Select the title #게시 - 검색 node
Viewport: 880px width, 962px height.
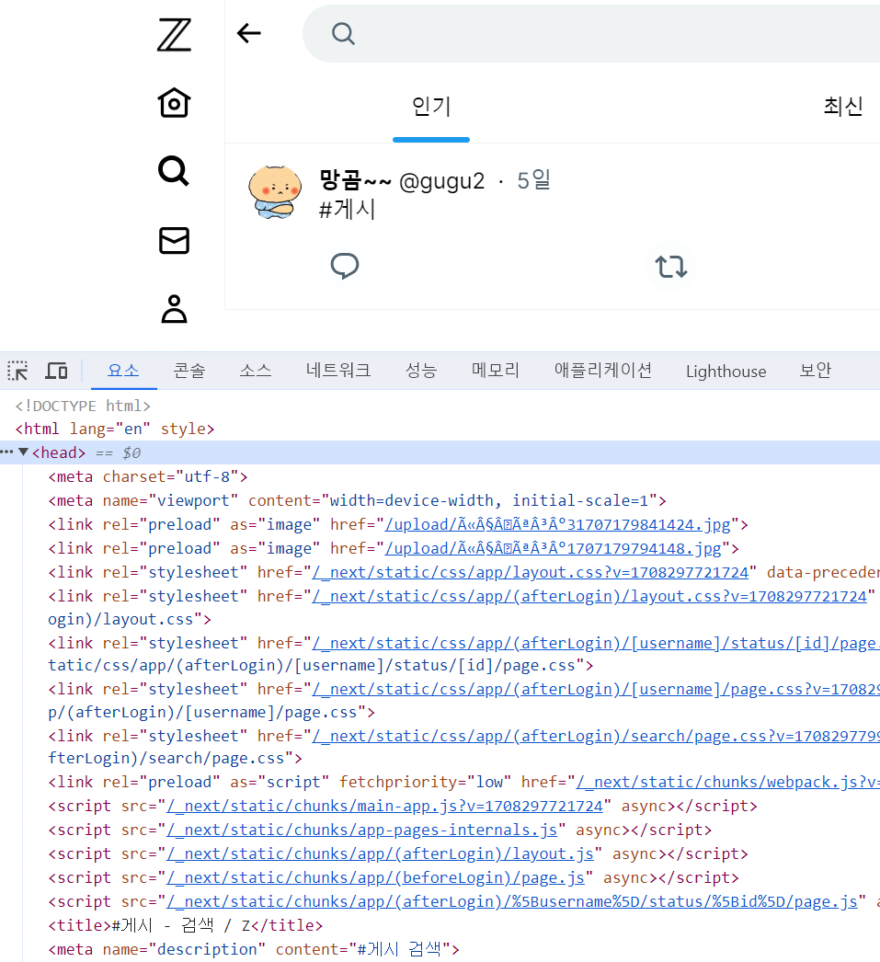185,925
